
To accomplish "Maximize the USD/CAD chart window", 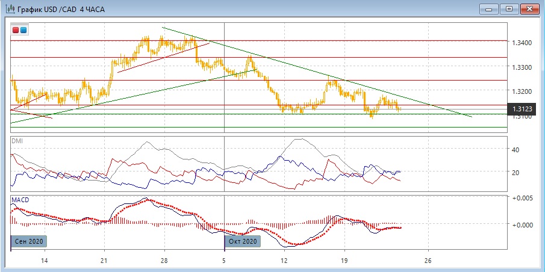I will click(509, 8).
